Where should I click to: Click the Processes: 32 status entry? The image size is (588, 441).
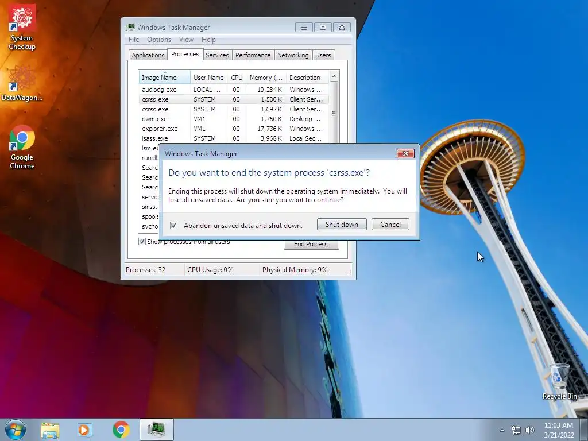tap(145, 270)
